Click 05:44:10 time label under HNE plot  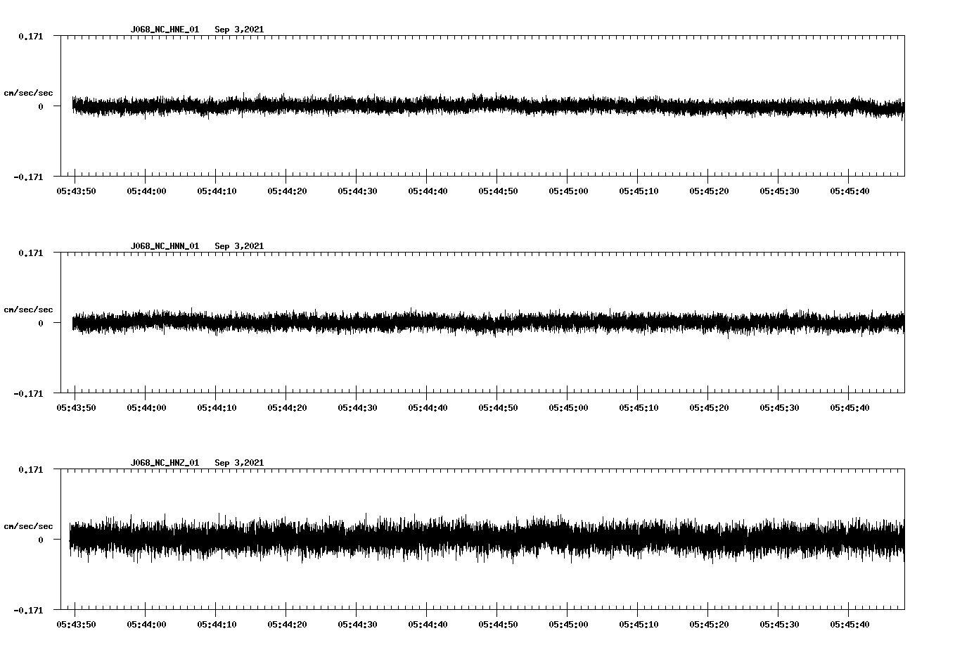[x=217, y=191]
